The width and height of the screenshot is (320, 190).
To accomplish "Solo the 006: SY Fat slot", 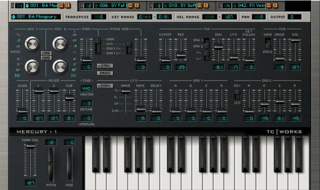I will pos(137,6).
